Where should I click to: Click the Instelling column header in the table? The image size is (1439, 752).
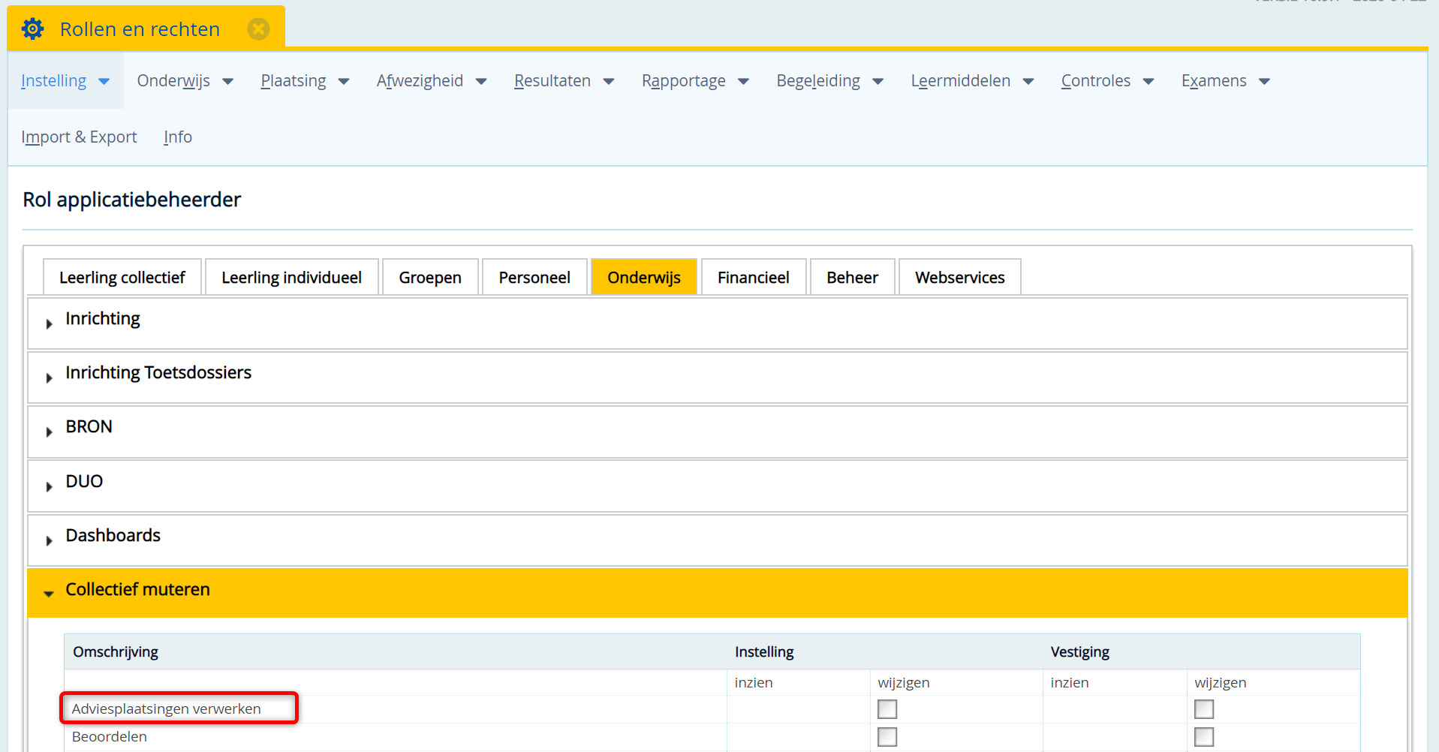tap(764, 652)
